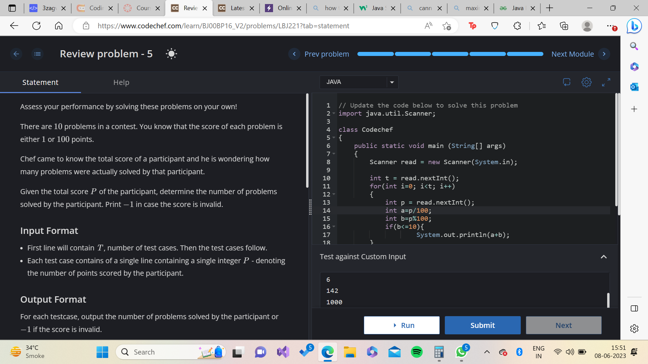Fold the if block at line 16

(x=334, y=226)
